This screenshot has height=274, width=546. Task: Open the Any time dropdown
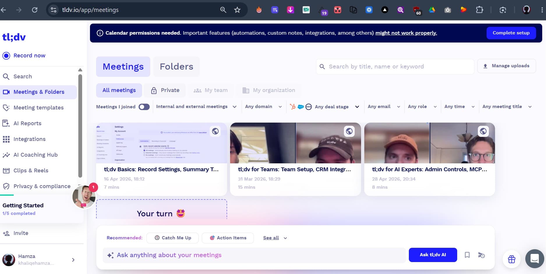460,107
